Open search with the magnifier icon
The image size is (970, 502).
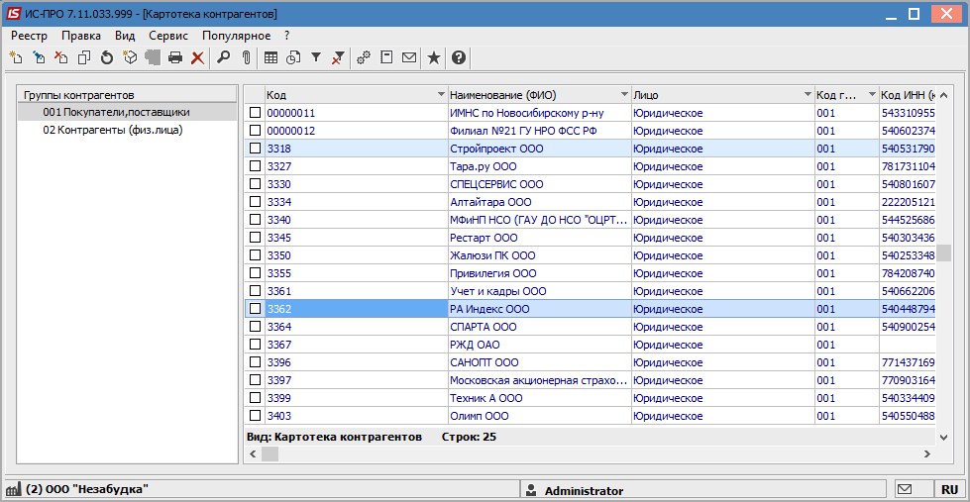point(223,58)
